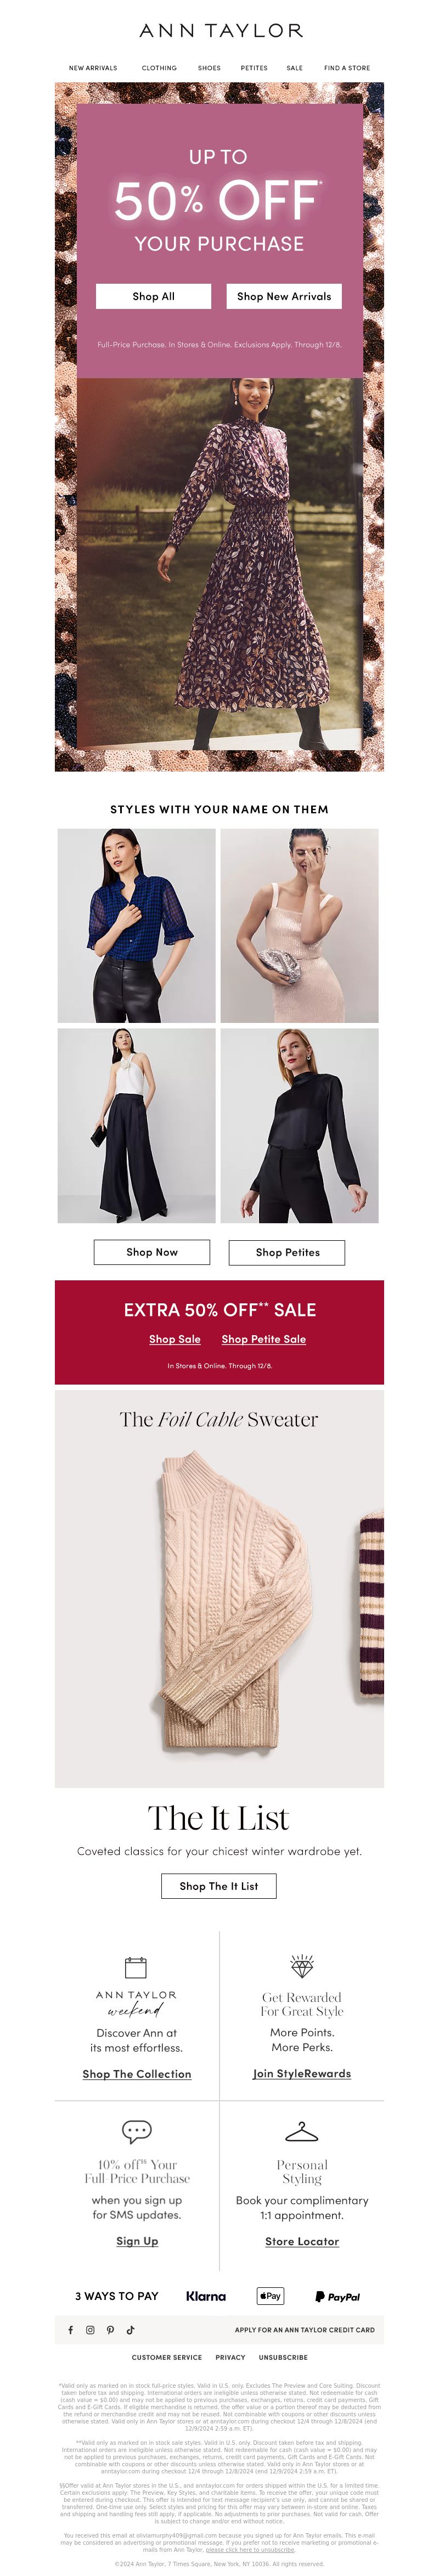Go to Find a Store
This screenshot has width=439, height=2576.
pyautogui.click(x=347, y=68)
